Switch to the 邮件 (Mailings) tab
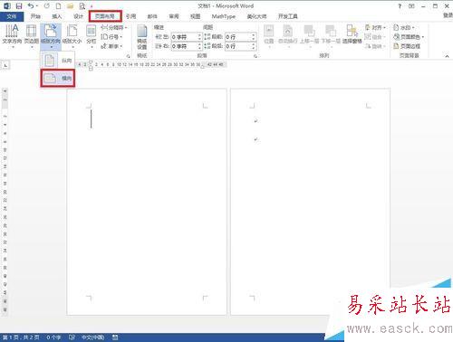Image resolution: width=453 pixels, height=342 pixels. pos(152,16)
